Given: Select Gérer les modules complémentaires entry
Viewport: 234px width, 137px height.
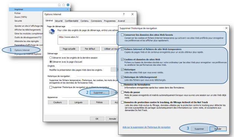Looking at the screenshot, I should (29, 33).
